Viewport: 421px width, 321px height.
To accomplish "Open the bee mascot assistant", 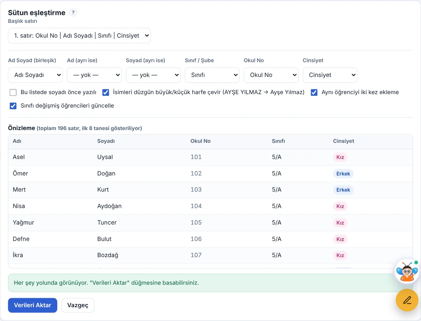I will click(x=407, y=271).
